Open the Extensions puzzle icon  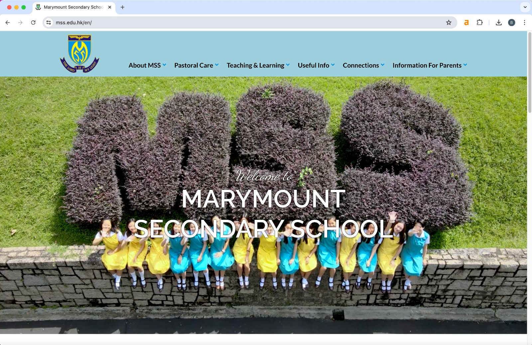pos(479,23)
